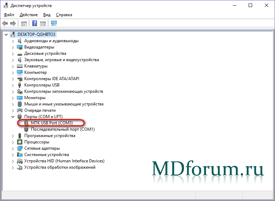
Task: Select Последовательный порт (COM1) text
Action: click(63, 129)
